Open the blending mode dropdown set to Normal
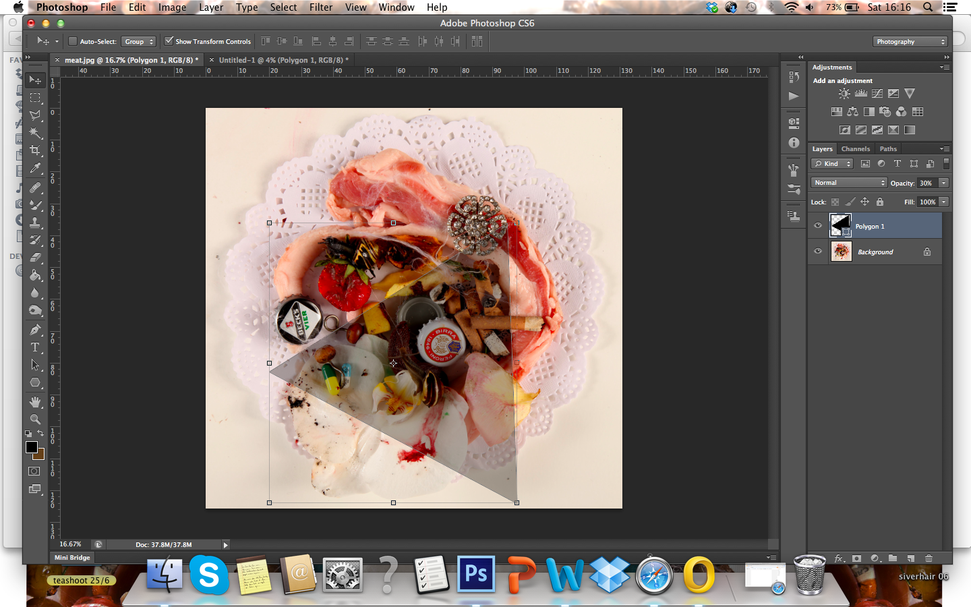 [848, 182]
